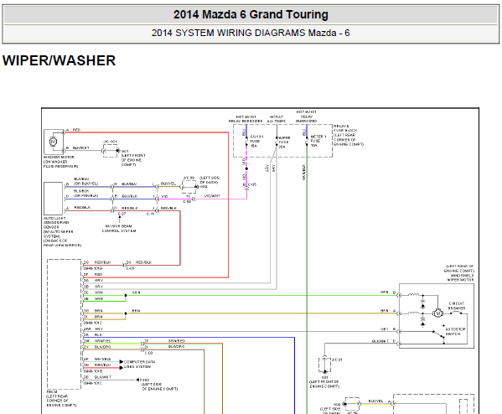Click the "HOT AT ALL TIMES" label
Viewport: 502px width, 414px height.
277,119
